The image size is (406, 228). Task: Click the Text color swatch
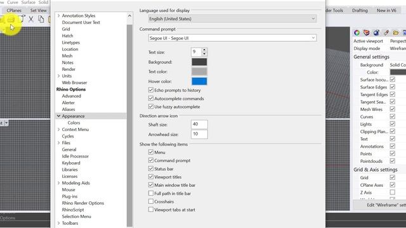199,72
